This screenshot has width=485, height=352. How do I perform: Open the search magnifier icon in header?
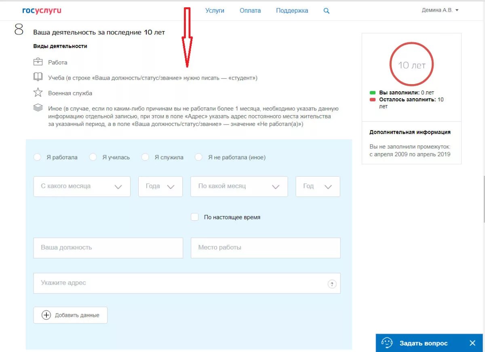pos(327,11)
